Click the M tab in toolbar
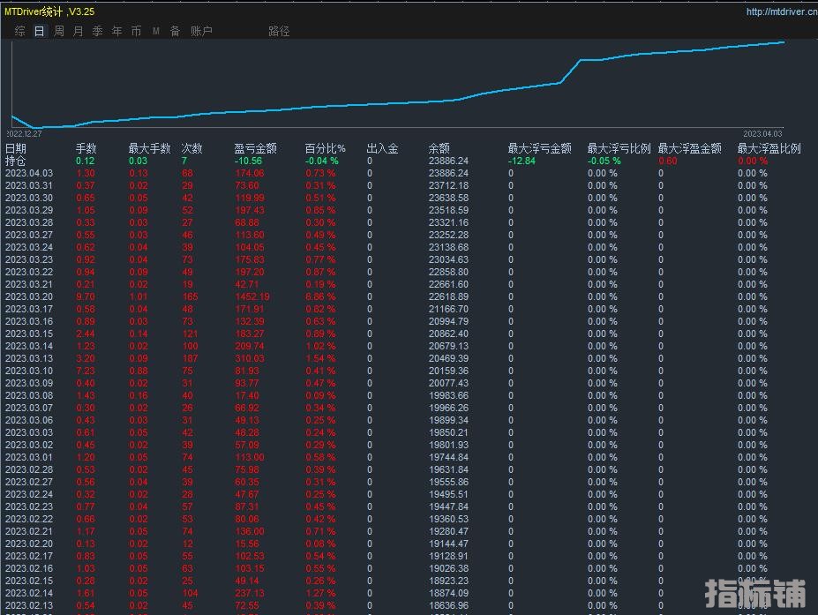Image resolution: width=818 pixels, height=615 pixels. 156,31
